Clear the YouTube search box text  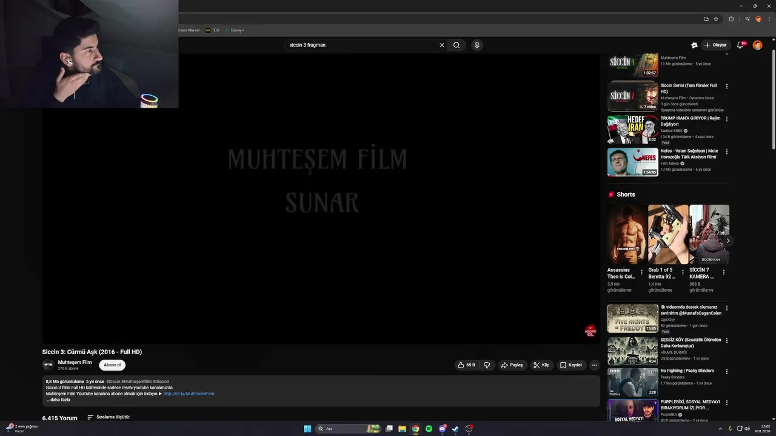coord(442,45)
